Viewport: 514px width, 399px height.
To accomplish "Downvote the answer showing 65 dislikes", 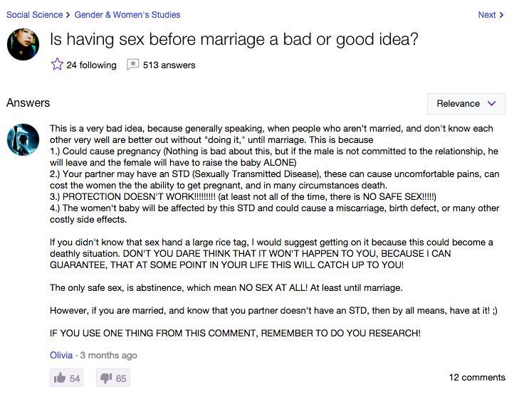I will tap(113, 378).
